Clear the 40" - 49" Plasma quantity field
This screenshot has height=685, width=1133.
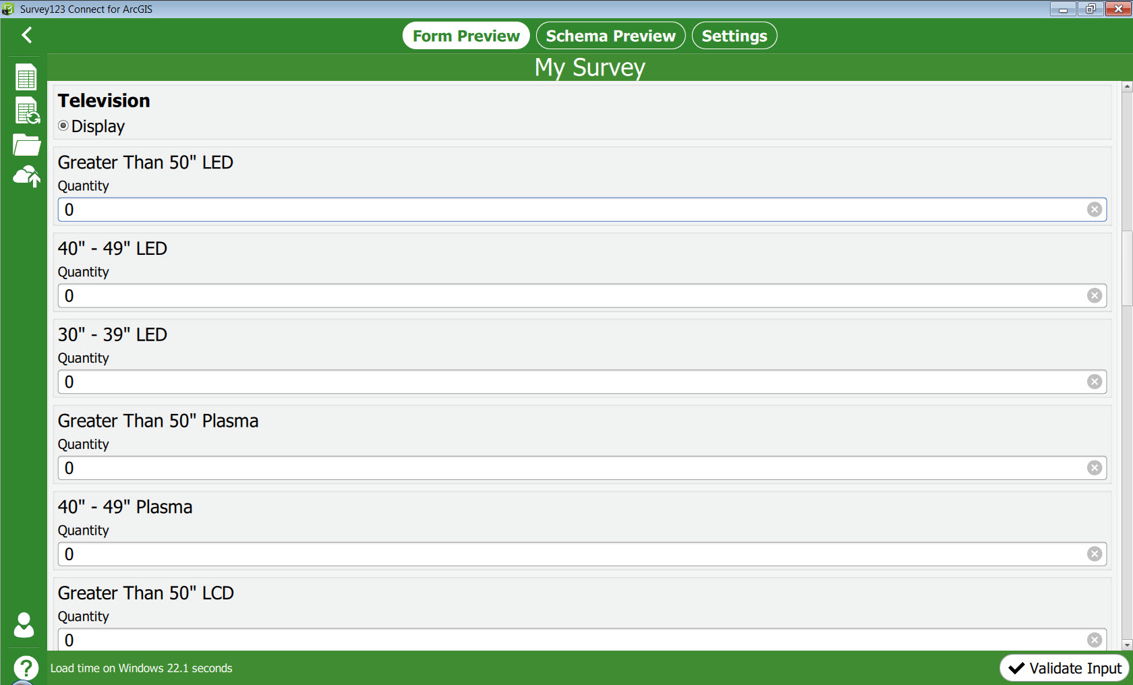click(x=1095, y=554)
